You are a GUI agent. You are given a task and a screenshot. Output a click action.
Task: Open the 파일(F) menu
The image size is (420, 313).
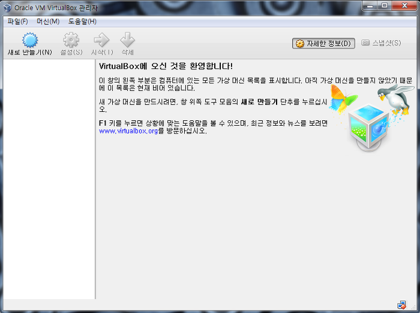point(17,22)
